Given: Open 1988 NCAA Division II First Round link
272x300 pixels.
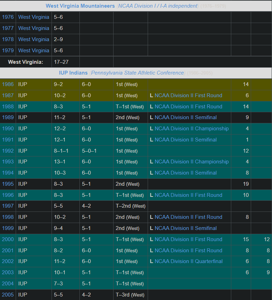Looking at the screenshot, I should pos(188,107).
